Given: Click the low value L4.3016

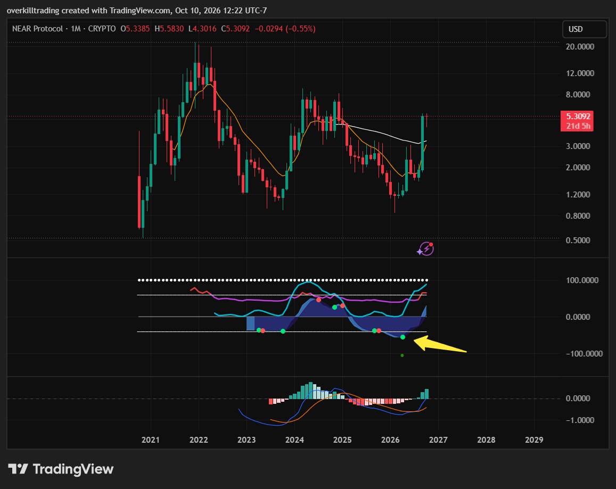Looking at the screenshot, I should click(202, 29).
